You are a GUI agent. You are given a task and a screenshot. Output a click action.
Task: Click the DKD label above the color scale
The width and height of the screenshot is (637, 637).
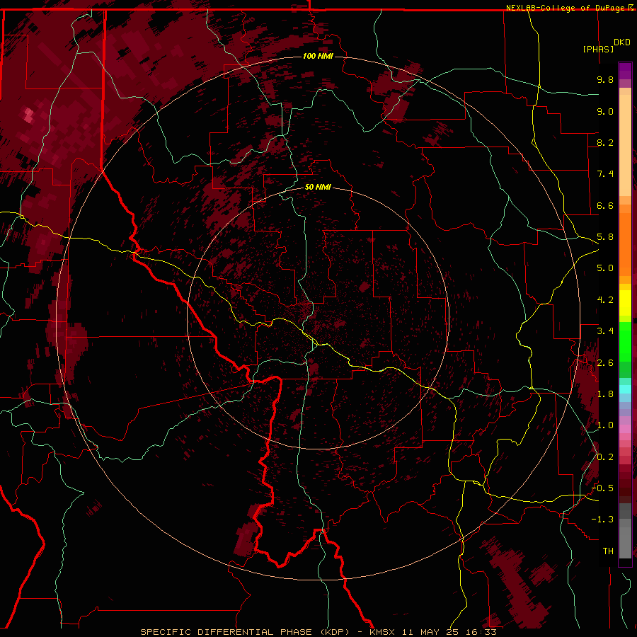(x=622, y=42)
